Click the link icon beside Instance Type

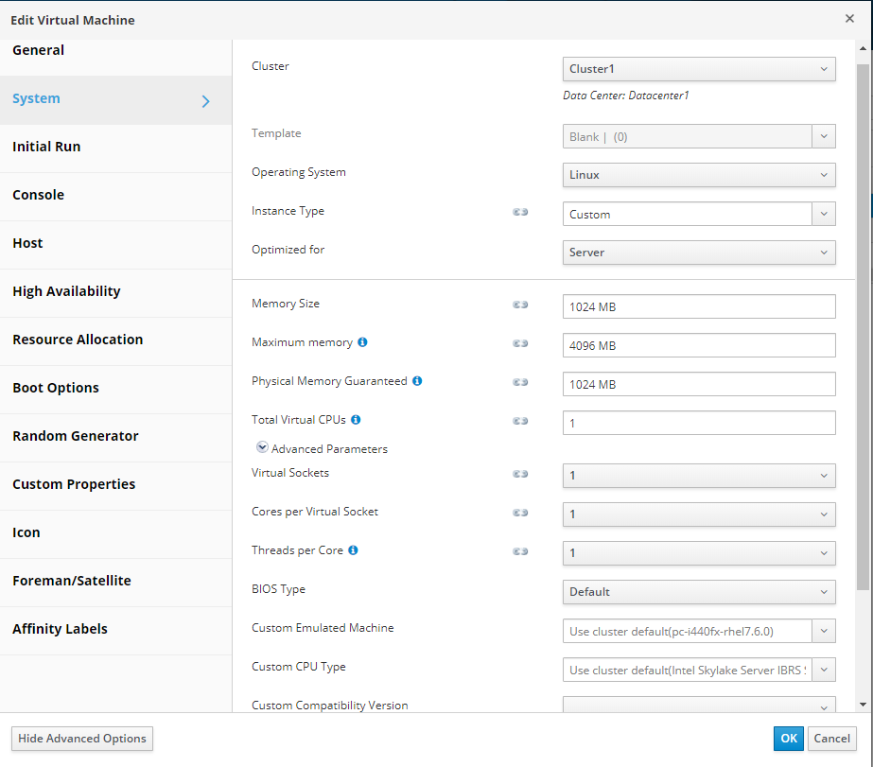[520, 212]
